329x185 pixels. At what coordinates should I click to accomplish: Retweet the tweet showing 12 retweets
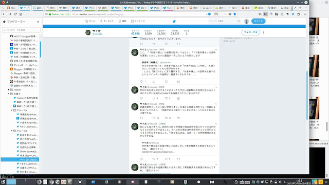click(154, 118)
